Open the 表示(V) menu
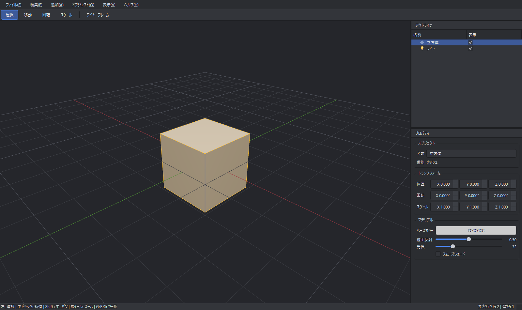522x310 pixels. tap(109, 5)
